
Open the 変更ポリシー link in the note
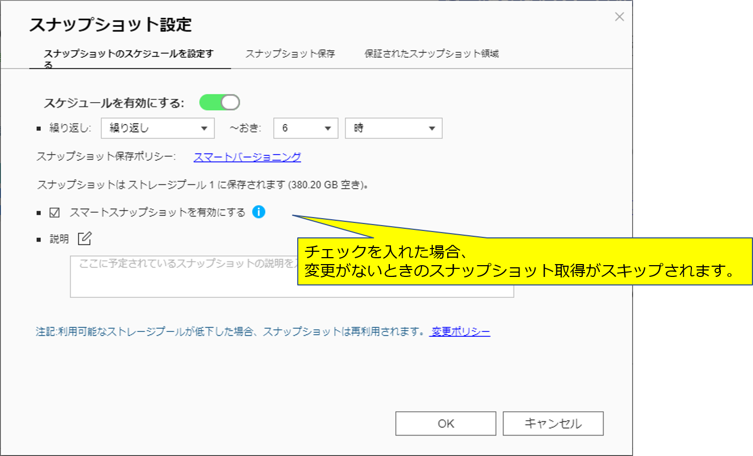460,331
